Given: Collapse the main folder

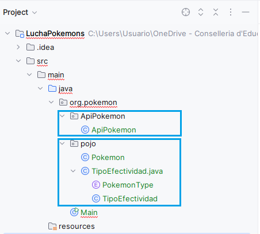Looking at the screenshot, I should pyautogui.click(x=29, y=75).
